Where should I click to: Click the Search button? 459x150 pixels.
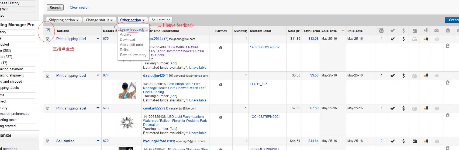[55, 8]
